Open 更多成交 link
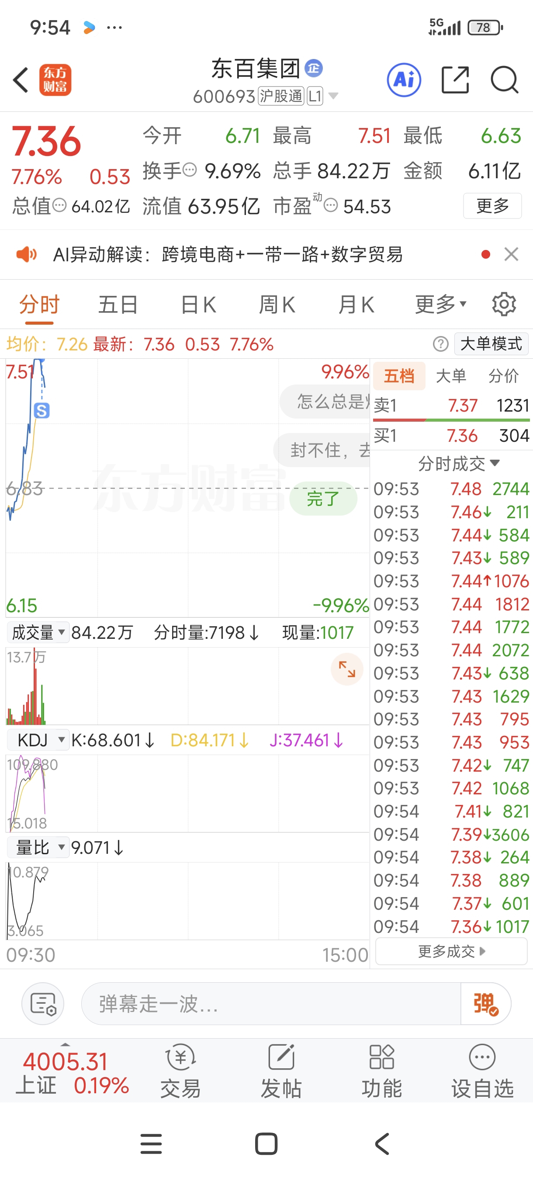533x1185 pixels. click(451, 951)
